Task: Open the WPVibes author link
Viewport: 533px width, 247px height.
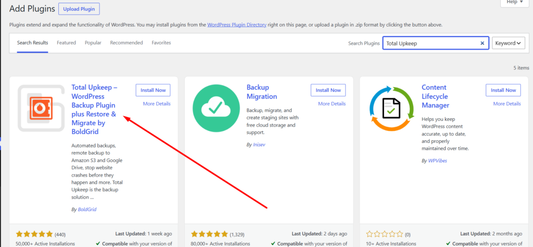Action: (x=437, y=160)
